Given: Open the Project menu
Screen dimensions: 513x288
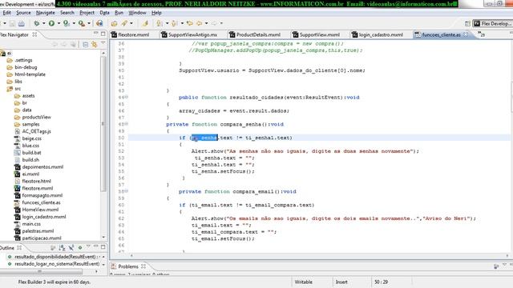Looking at the screenshot, I should (x=87, y=13).
